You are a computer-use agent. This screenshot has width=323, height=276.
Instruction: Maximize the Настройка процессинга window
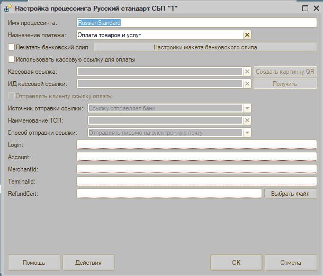click(x=305, y=8)
